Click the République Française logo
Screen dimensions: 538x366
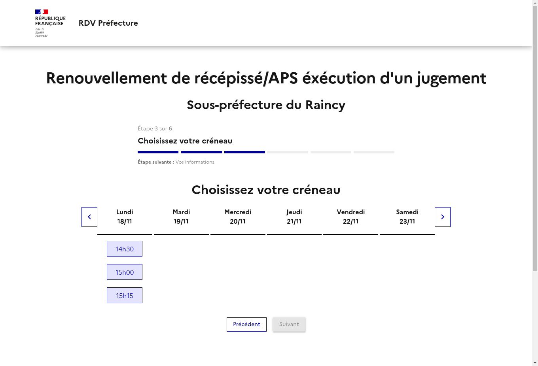click(50, 23)
